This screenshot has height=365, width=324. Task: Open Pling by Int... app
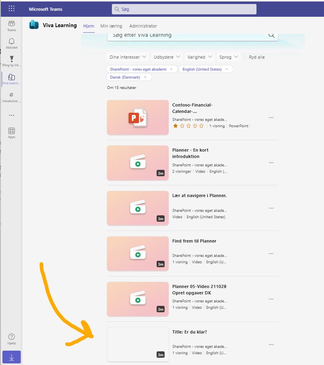click(x=12, y=61)
